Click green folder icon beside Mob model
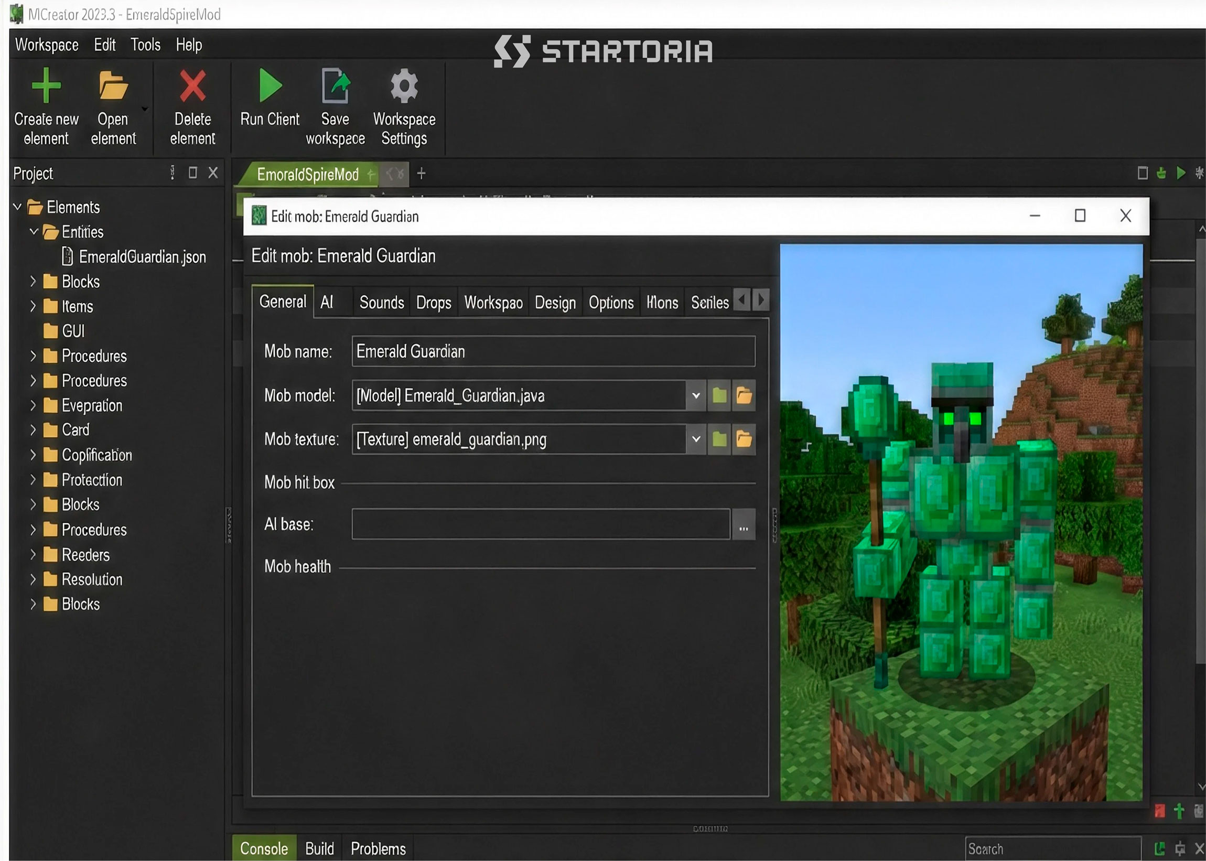Image resolution: width=1206 pixels, height=861 pixels. [719, 395]
